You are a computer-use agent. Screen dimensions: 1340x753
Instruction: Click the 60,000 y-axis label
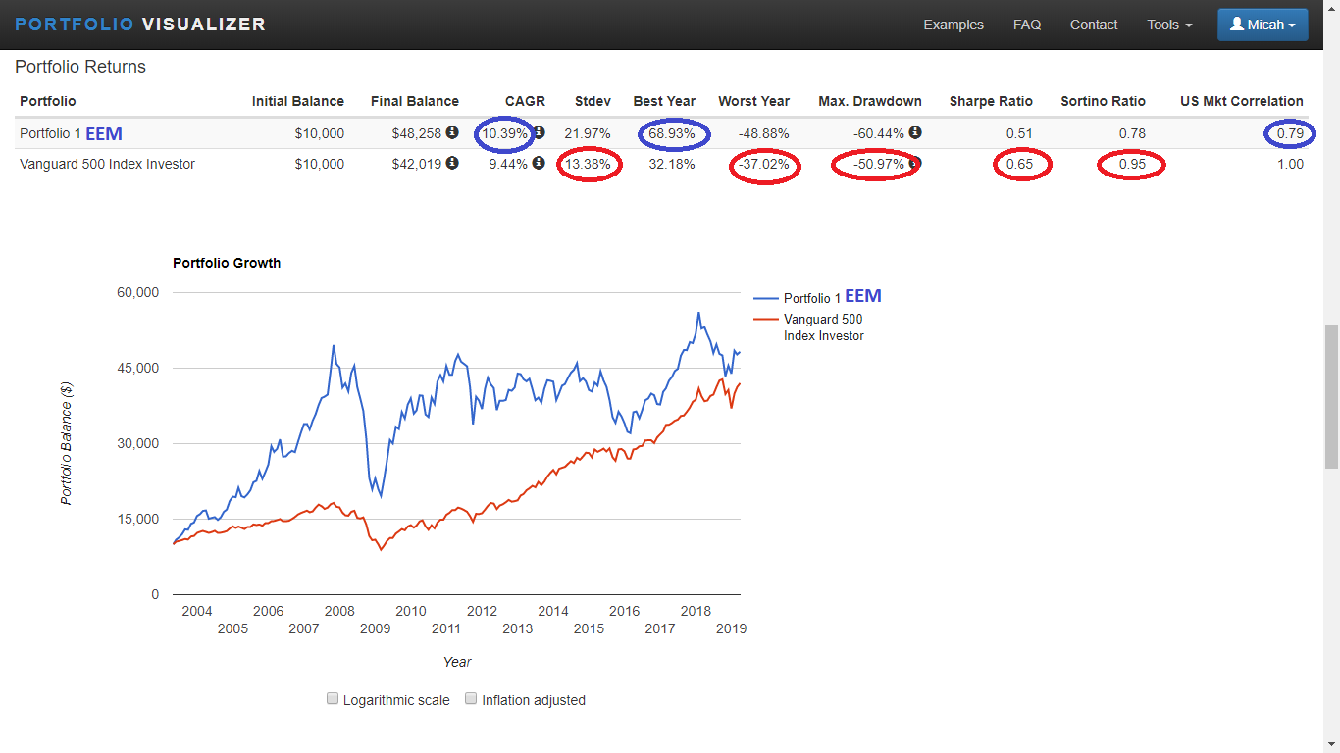[138, 292]
